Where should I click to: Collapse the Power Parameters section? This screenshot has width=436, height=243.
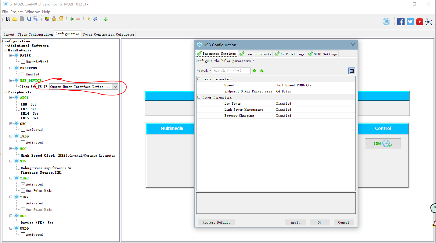click(x=199, y=97)
